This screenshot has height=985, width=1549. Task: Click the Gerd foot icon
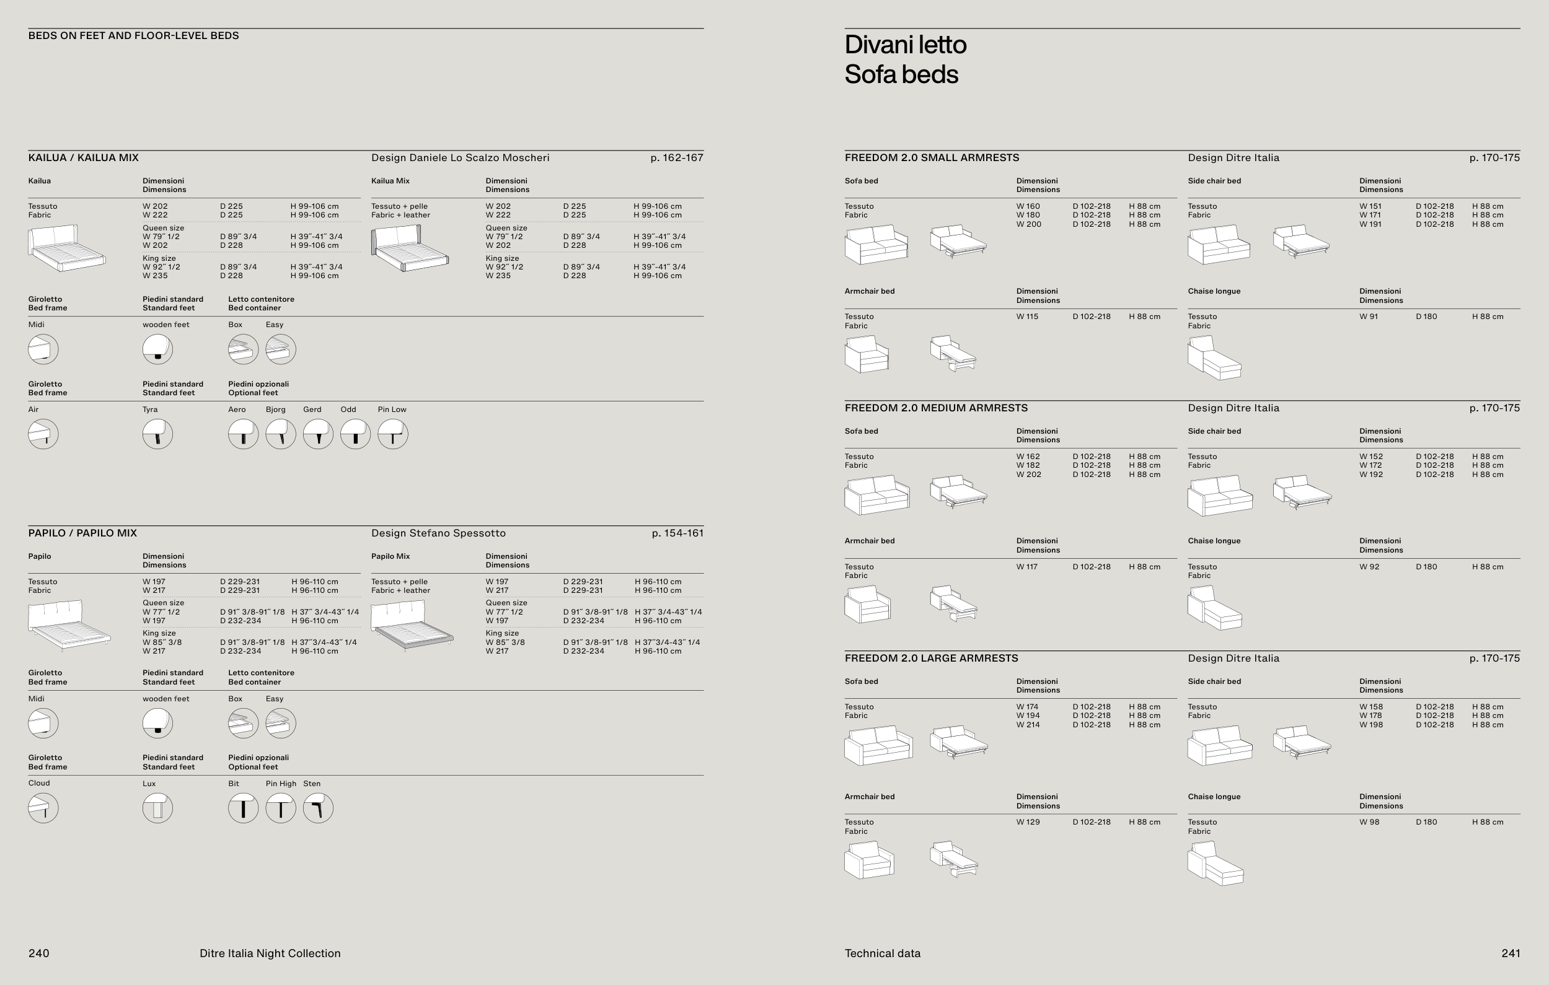[318, 434]
